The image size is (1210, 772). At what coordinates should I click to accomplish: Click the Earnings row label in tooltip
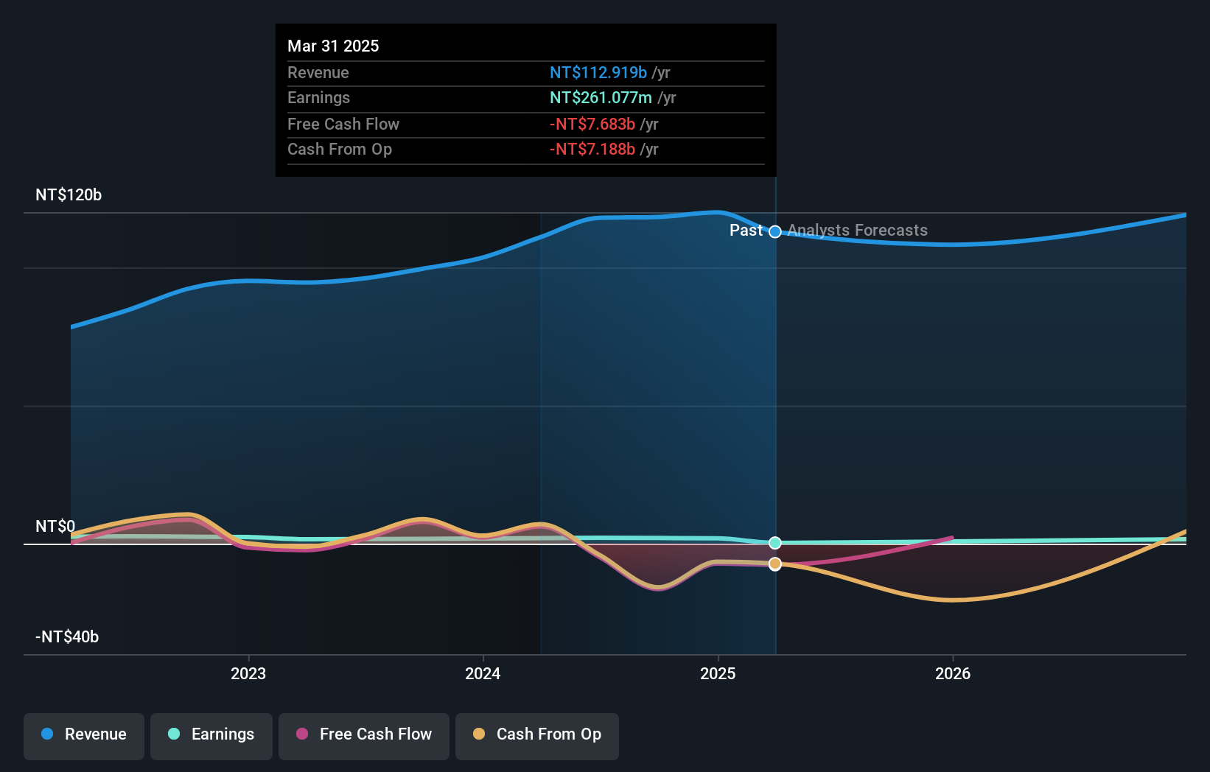(318, 97)
